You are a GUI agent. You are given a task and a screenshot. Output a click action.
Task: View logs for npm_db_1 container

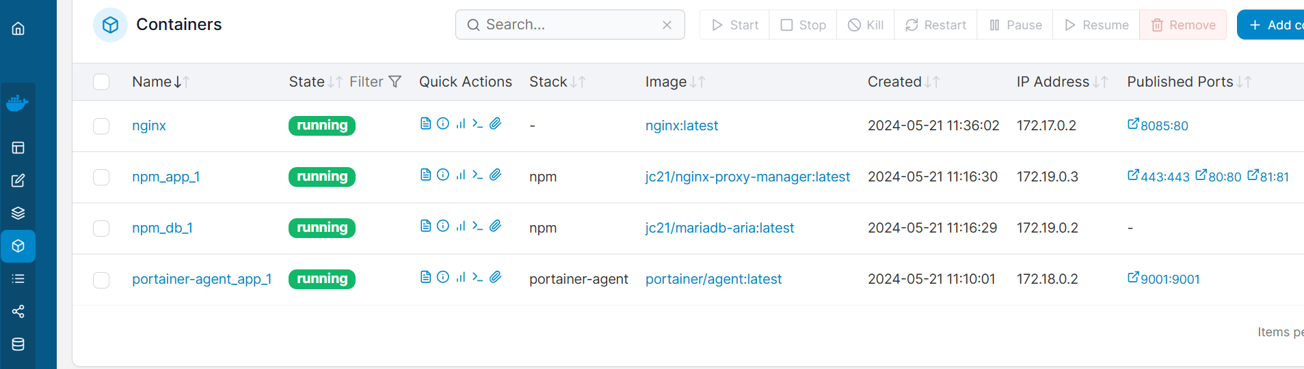pos(425,226)
